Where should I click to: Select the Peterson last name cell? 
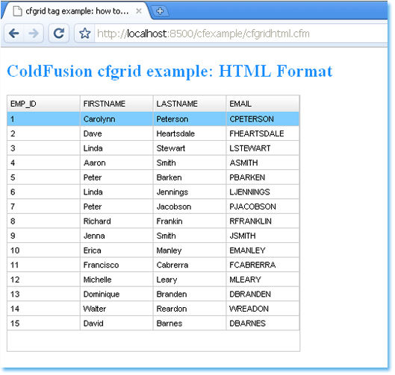[190, 119]
